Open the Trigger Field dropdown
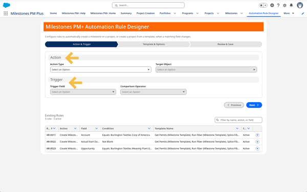Image resolution: width=307 pixels, height=192 pixels. point(83,92)
